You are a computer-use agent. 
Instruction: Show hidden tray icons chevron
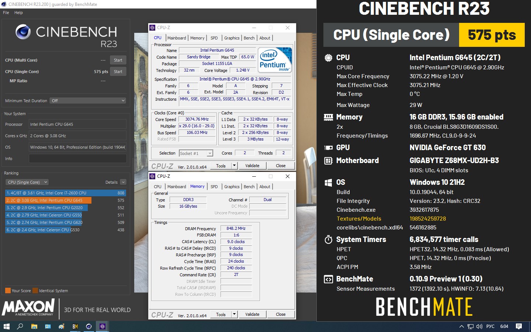(461, 326)
